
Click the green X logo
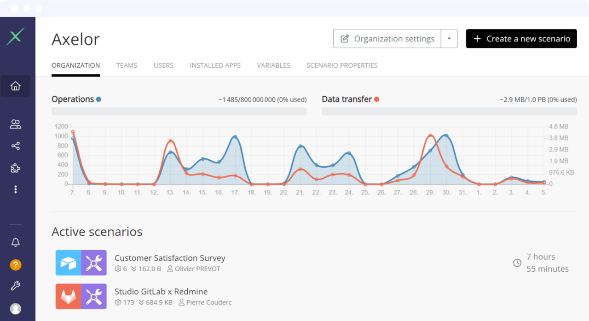(x=16, y=37)
